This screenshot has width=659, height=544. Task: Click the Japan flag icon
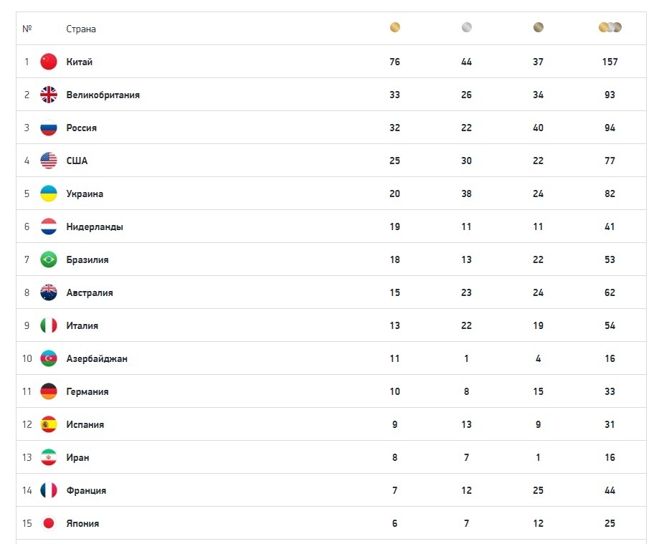49,523
